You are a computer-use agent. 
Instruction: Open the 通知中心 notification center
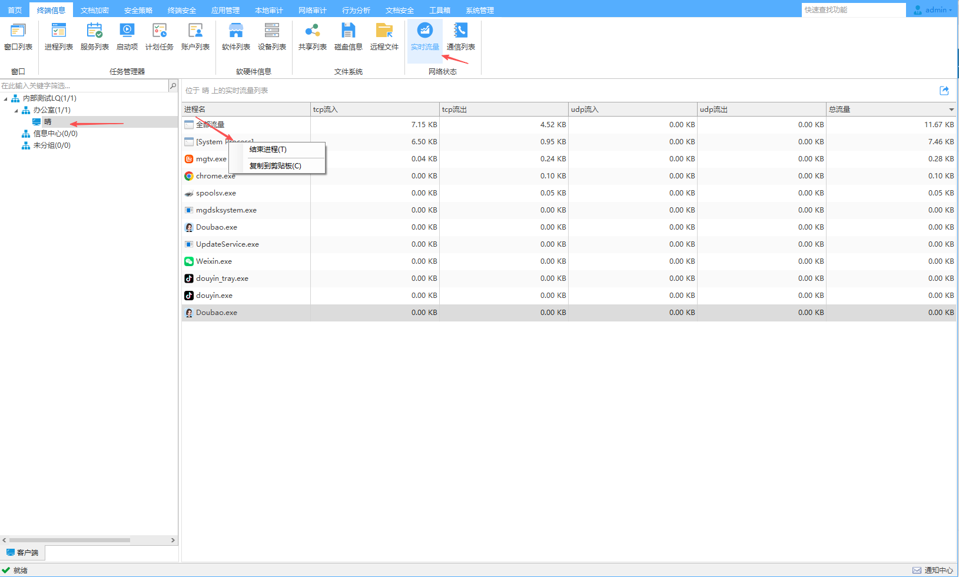coord(933,570)
